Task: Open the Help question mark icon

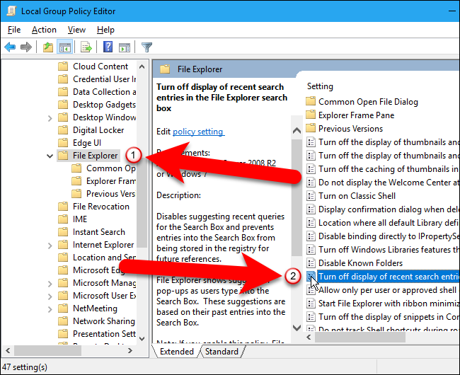Action: pyautogui.click(x=108, y=47)
